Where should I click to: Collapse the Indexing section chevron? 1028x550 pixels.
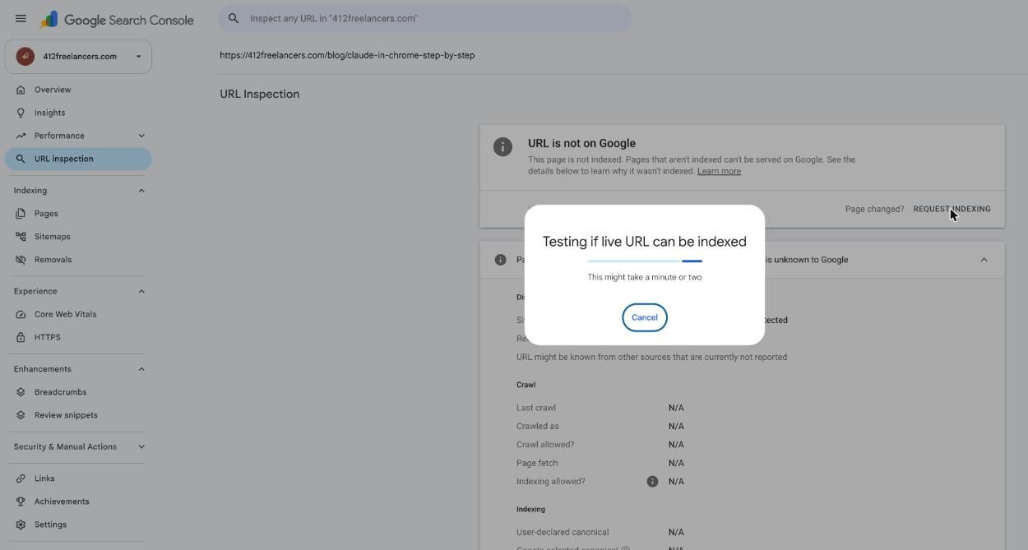[141, 191]
